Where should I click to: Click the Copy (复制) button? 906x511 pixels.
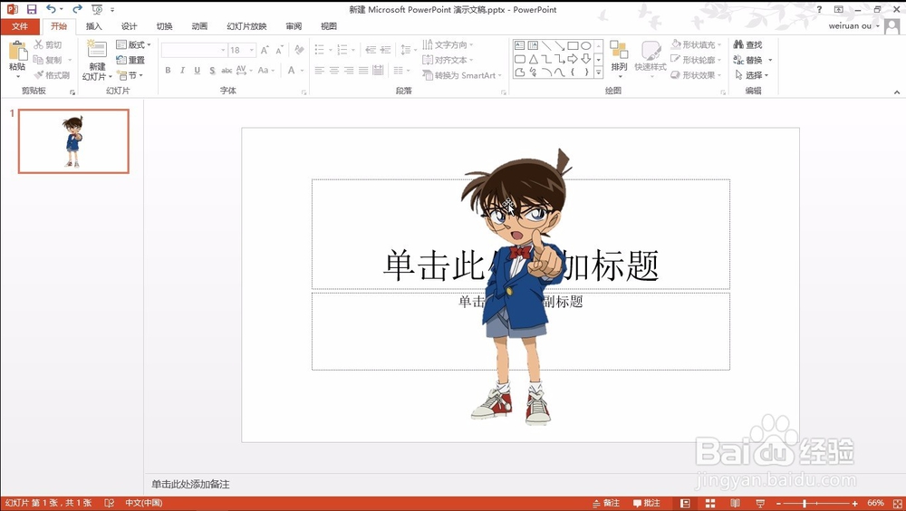pyautogui.click(x=47, y=60)
